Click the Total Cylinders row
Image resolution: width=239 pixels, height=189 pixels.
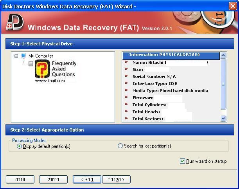point(171,104)
